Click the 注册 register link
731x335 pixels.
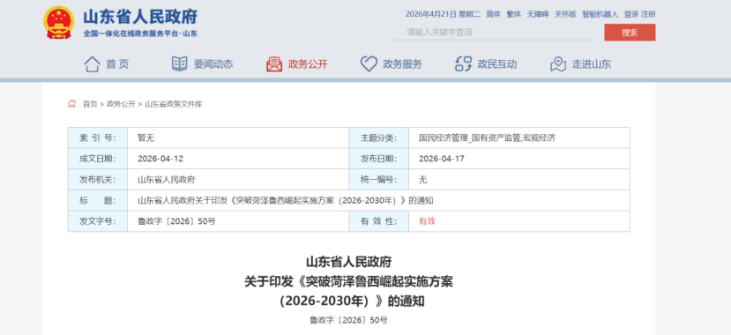point(648,14)
